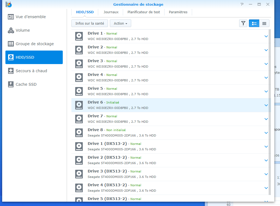The width and height of the screenshot is (280, 206).
Task: Open the Volume section icon
Action: pyautogui.click(x=11, y=30)
